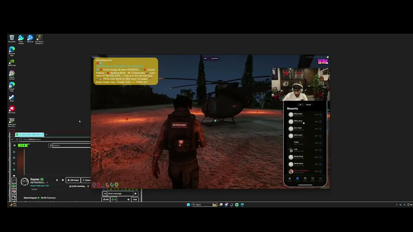Open the Contacts tab on the phone
Screen dimensions: 413x232
pos(305,179)
